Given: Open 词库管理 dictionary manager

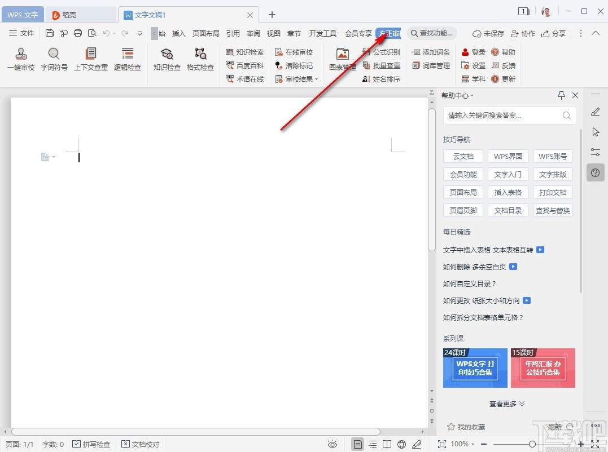Looking at the screenshot, I should (x=431, y=66).
